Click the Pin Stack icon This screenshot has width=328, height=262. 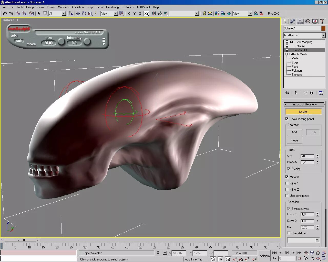tap(287, 93)
